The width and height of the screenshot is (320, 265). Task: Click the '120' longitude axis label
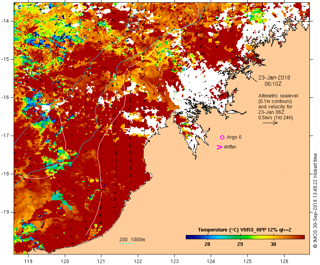point(65,261)
